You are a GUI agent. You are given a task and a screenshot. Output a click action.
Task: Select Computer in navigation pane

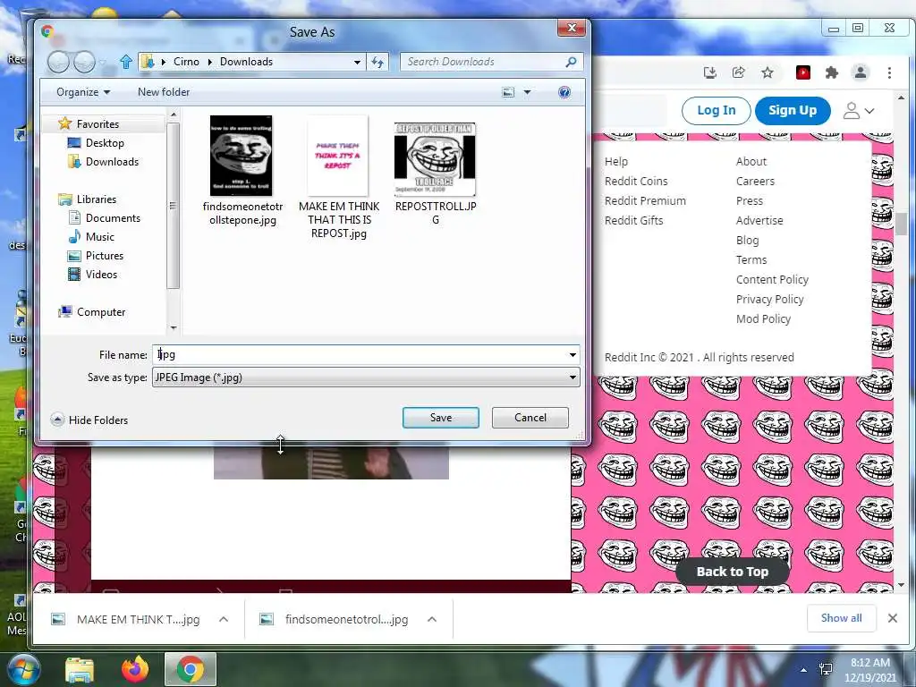coord(101,312)
